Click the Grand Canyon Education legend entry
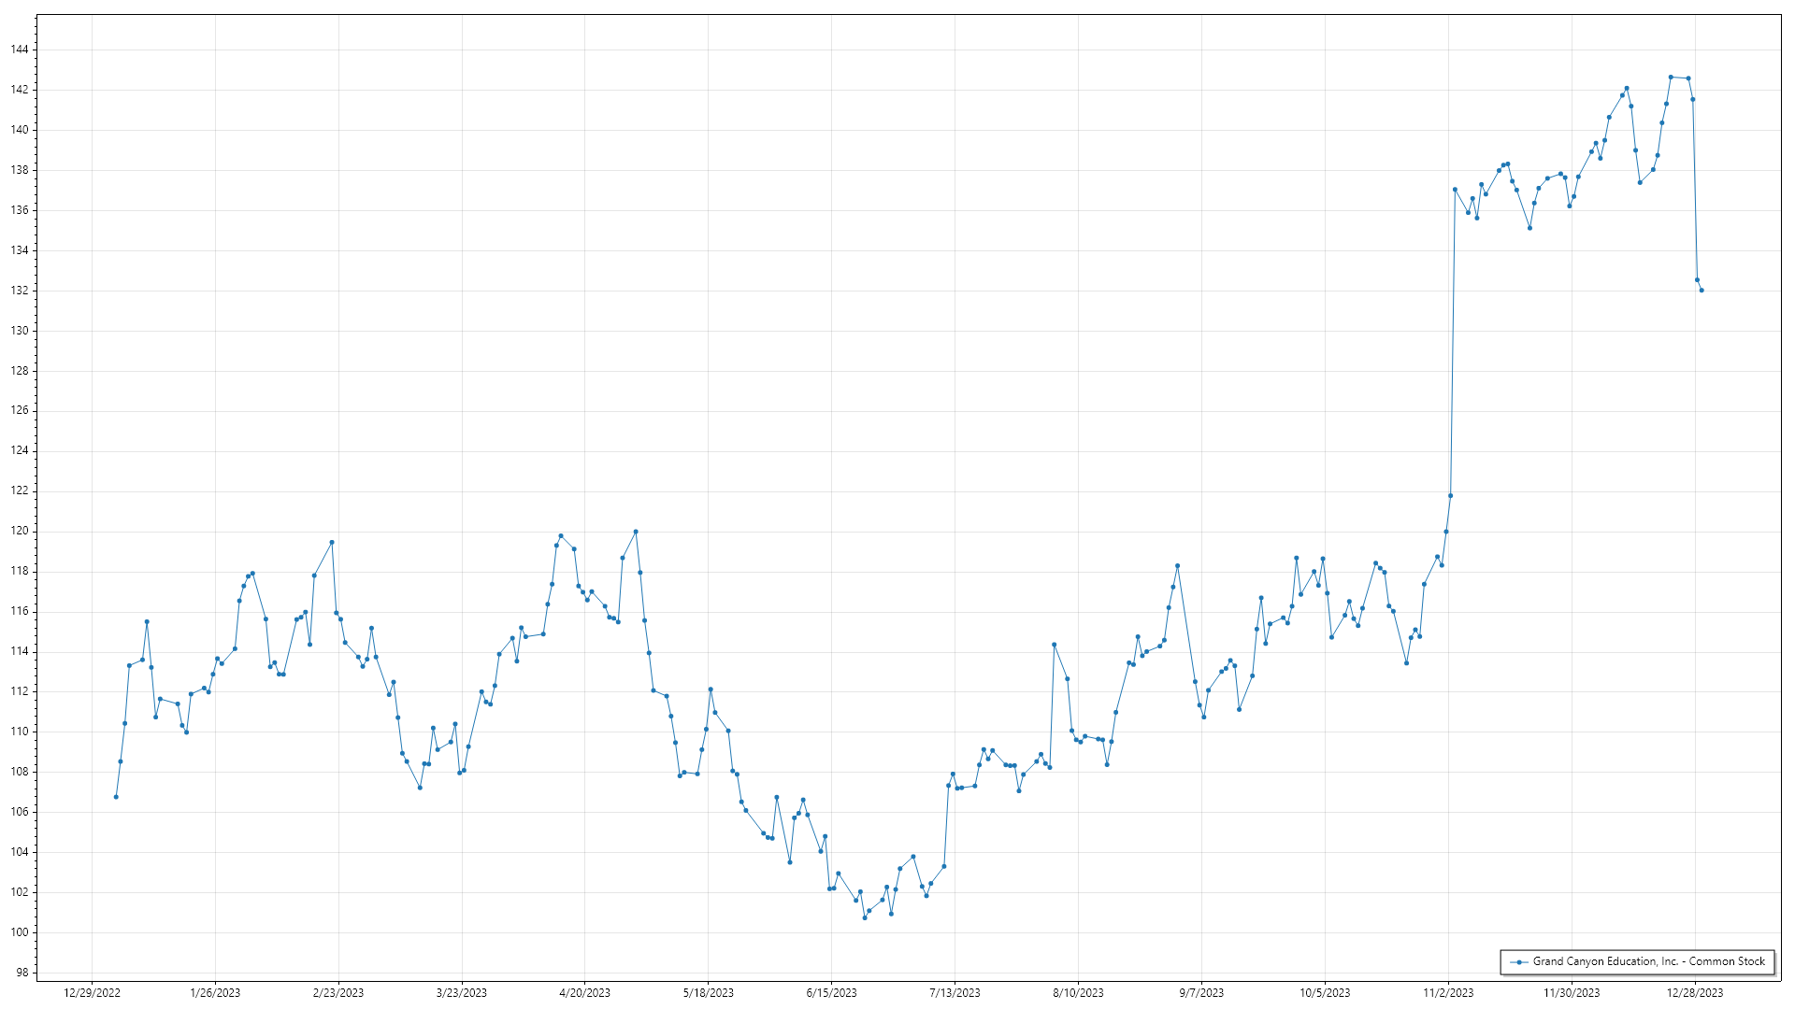 tap(1648, 961)
